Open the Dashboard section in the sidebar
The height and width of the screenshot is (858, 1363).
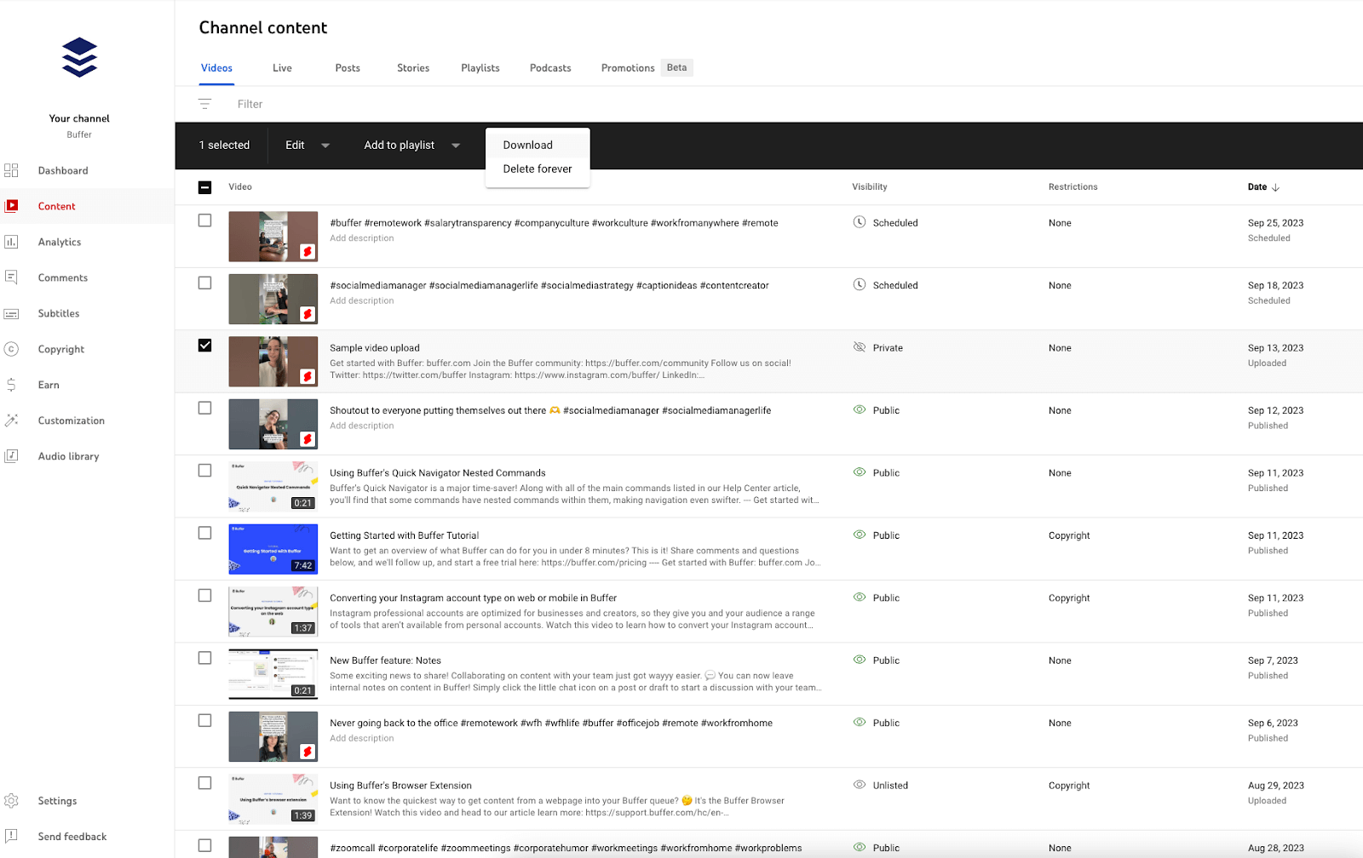pos(12,170)
